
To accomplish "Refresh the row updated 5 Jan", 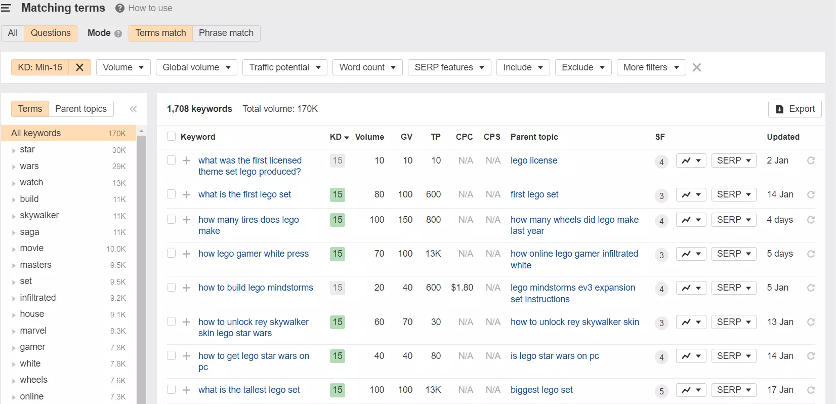I will pyautogui.click(x=811, y=288).
